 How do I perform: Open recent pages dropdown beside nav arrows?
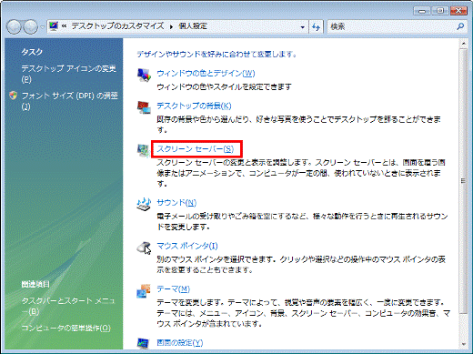click(42, 27)
